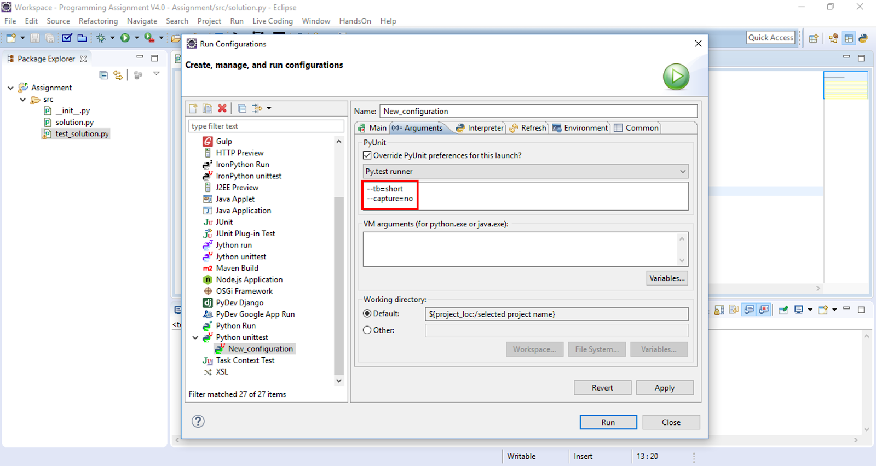Viewport: 876px width, 466px height.
Task: Click the Apply button
Action: coord(665,388)
